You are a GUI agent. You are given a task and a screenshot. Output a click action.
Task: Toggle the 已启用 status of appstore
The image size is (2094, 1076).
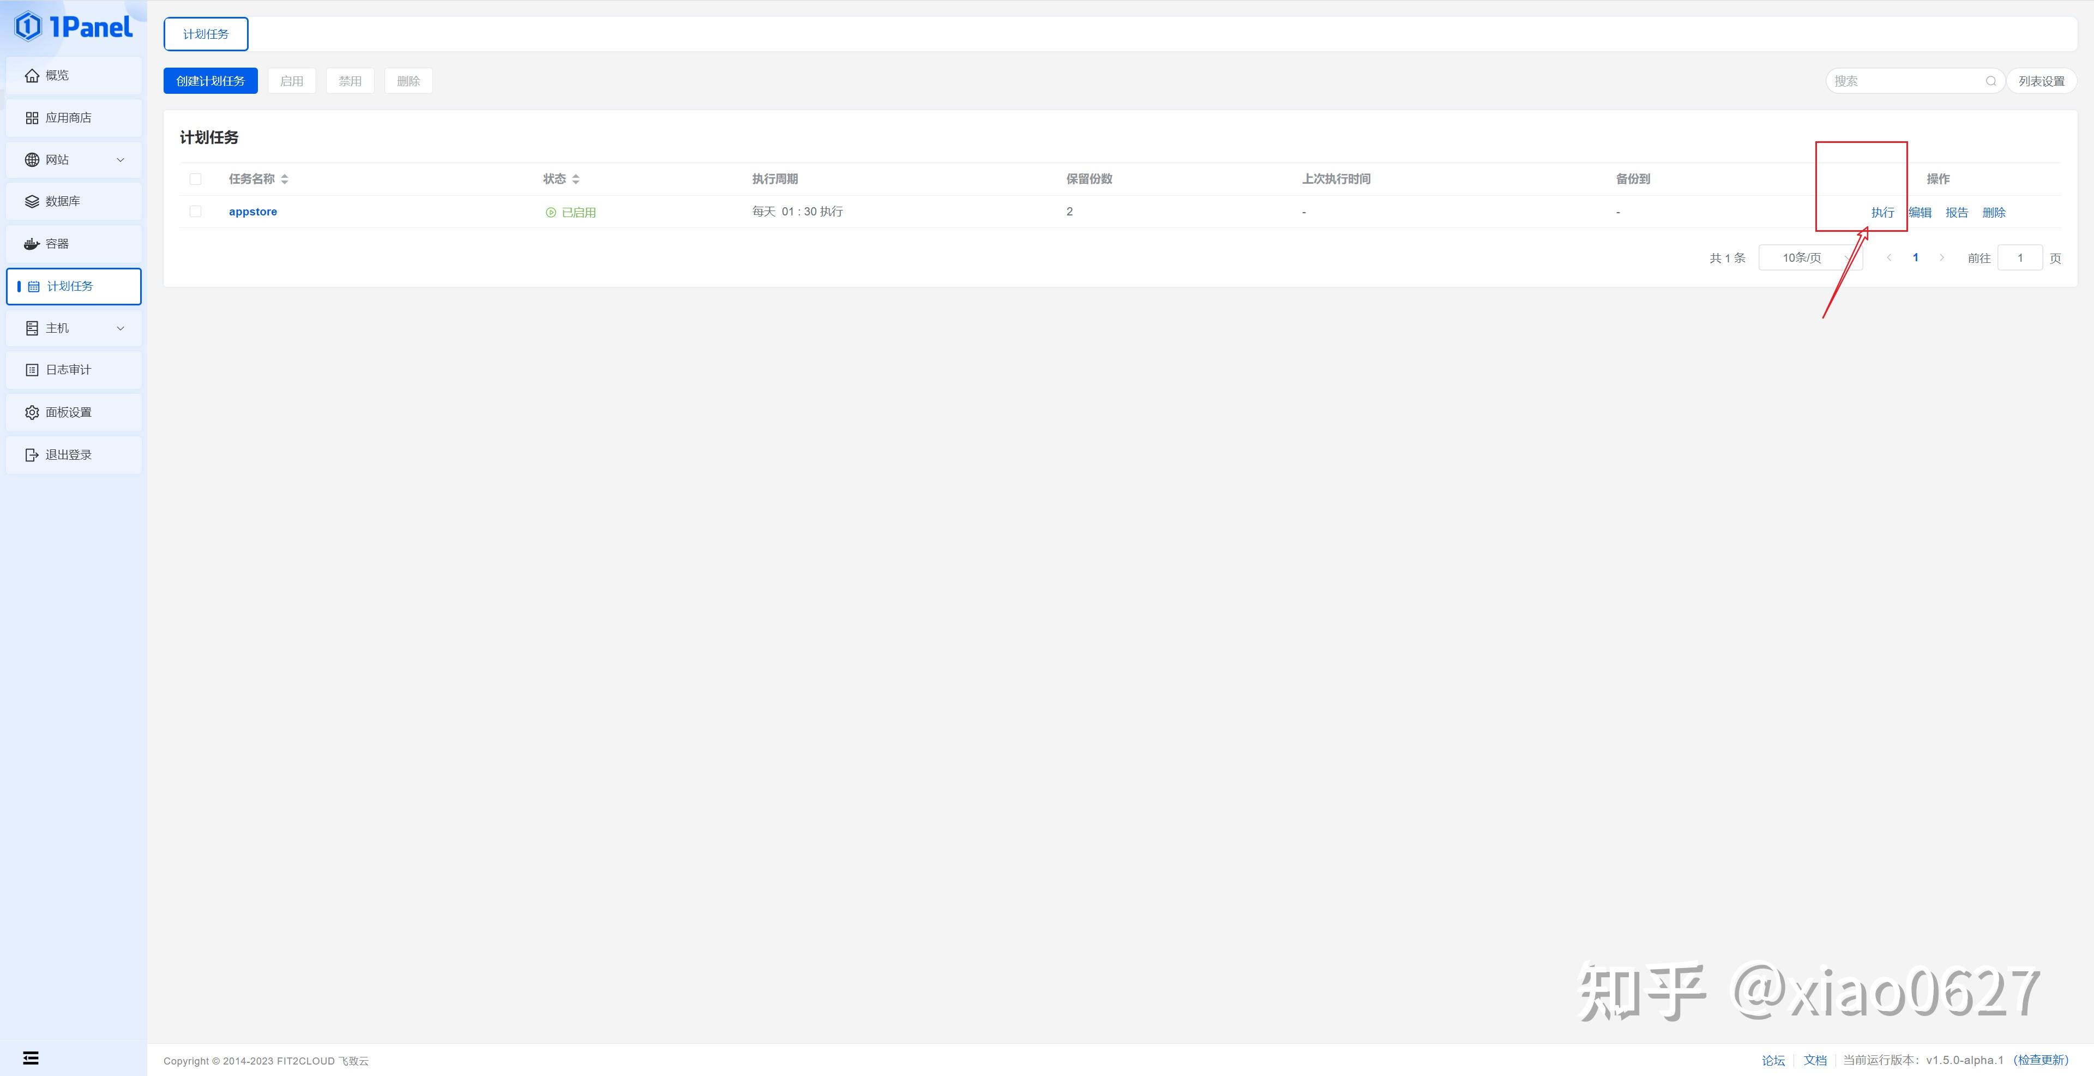coord(570,212)
